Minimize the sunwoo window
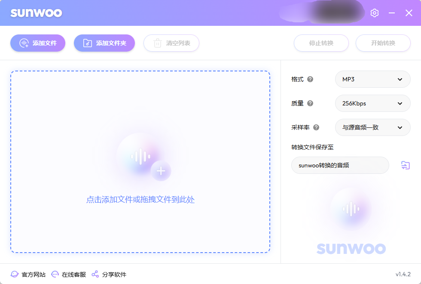The height and width of the screenshot is (284, 421). click(392, 13)
